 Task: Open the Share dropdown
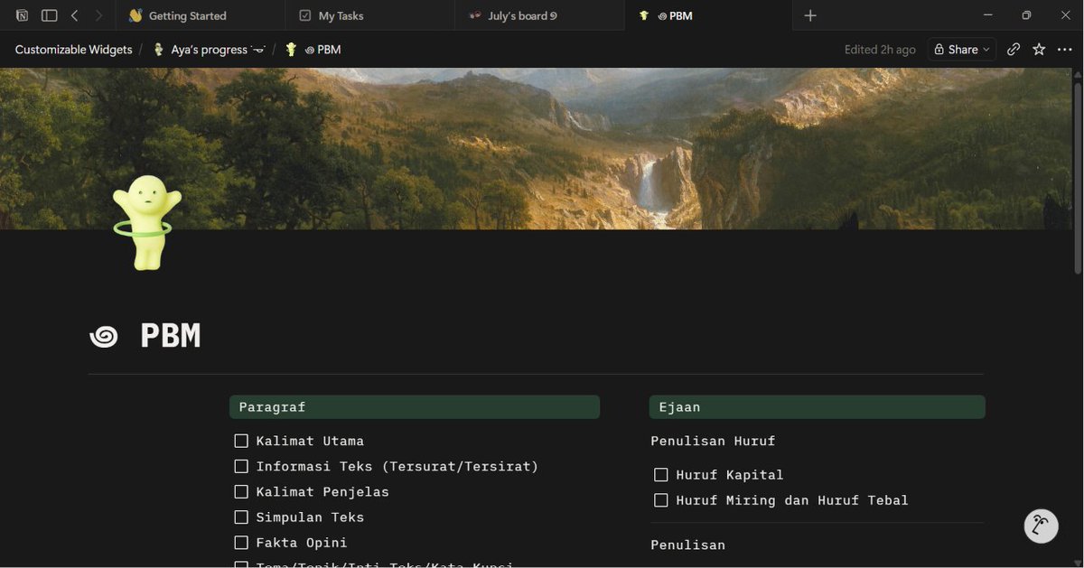962,50
